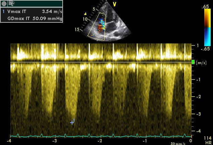Click the gray circle icon in measurement panel

tap(4, 3)
